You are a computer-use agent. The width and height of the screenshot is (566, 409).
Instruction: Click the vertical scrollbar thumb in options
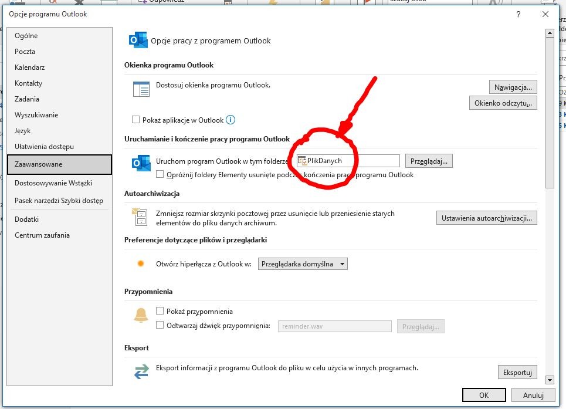550,113
